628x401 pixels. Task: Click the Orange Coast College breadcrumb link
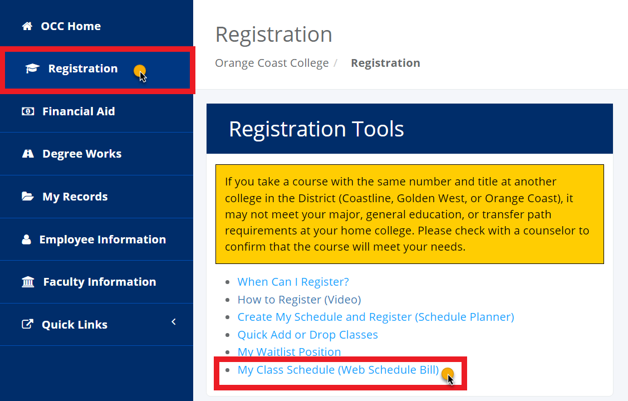tap(272, 62)
